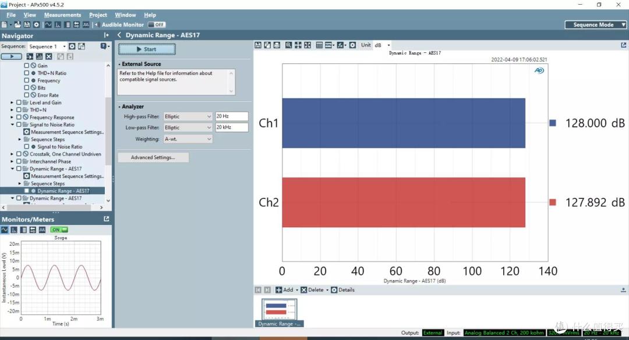Image resolution: width=629 pixels, height=340 pixels.
Task: Open the Project menu
Action: pos(98,15)
